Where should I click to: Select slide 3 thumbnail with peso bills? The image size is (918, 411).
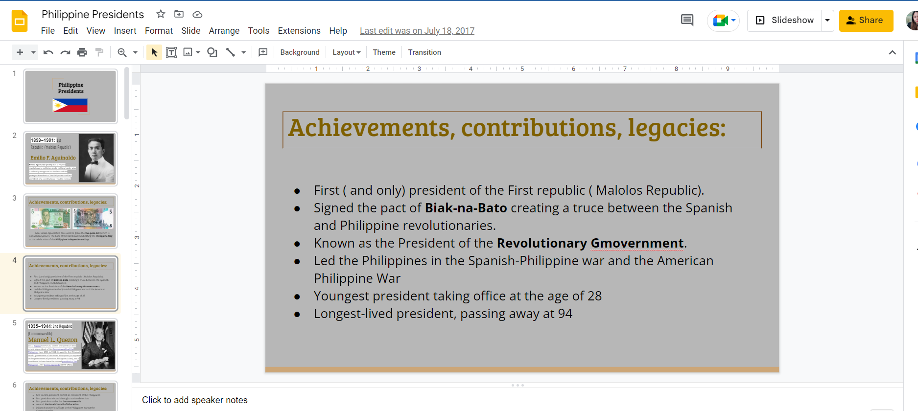pos(71,221)
